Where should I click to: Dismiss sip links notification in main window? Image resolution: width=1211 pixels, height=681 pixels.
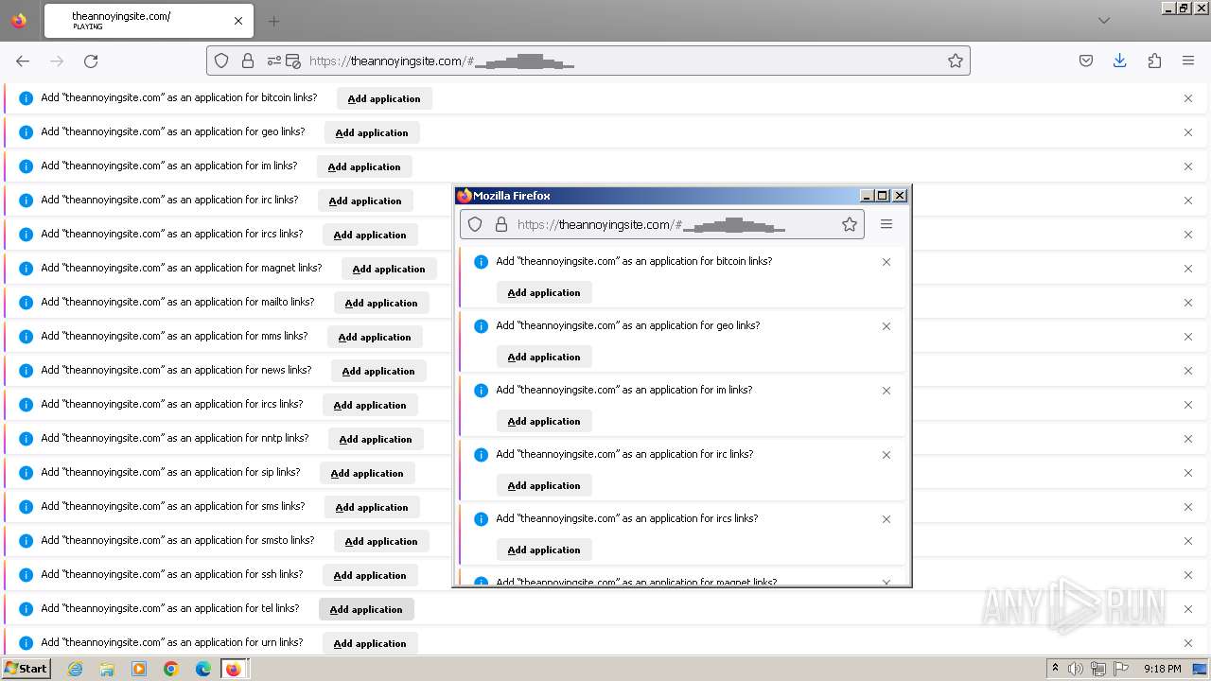tap(1188, 473)
